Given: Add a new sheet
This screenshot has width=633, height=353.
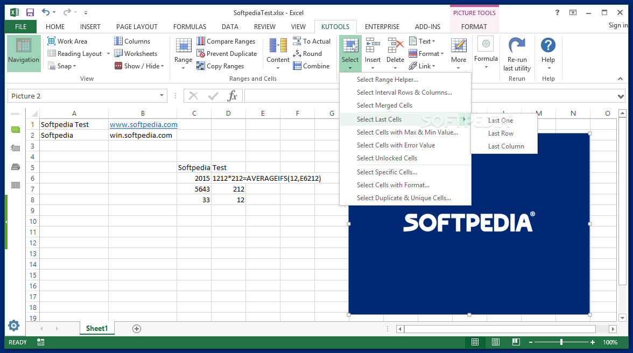Looking at the screenshot, I should [137, 329].
